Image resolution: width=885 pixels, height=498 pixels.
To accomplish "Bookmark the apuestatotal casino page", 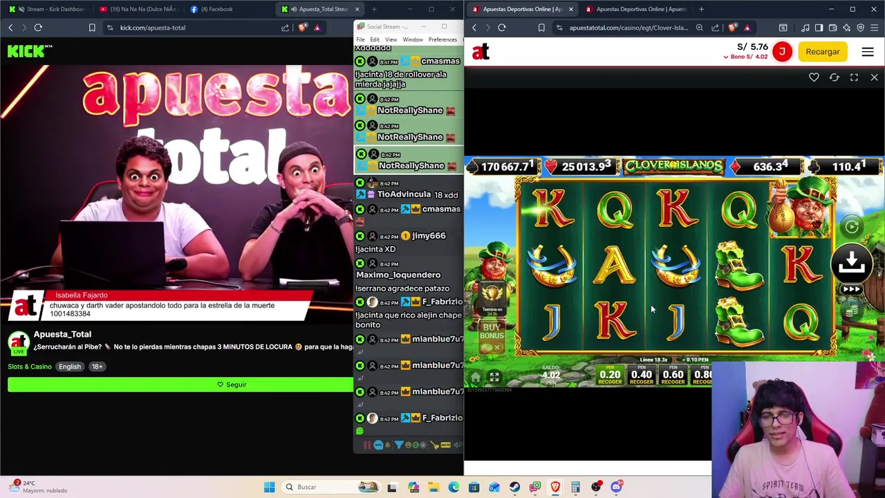I will pyautogui.click(x=541, y=28).
